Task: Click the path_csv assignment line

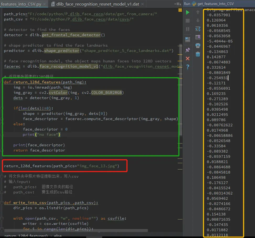Action: pyautogui.click(x=69, y=19)
